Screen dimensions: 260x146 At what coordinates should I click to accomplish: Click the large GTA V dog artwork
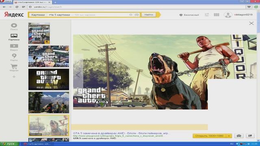[140, 72]
